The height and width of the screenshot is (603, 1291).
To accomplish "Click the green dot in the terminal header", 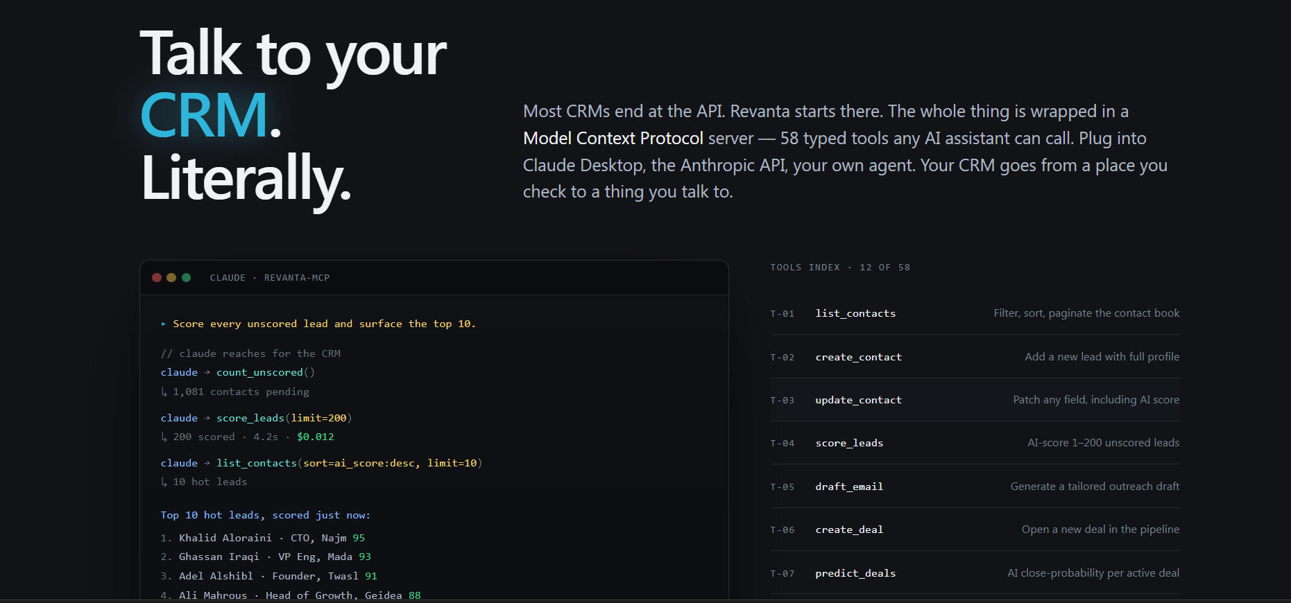I will click(186, 277).
